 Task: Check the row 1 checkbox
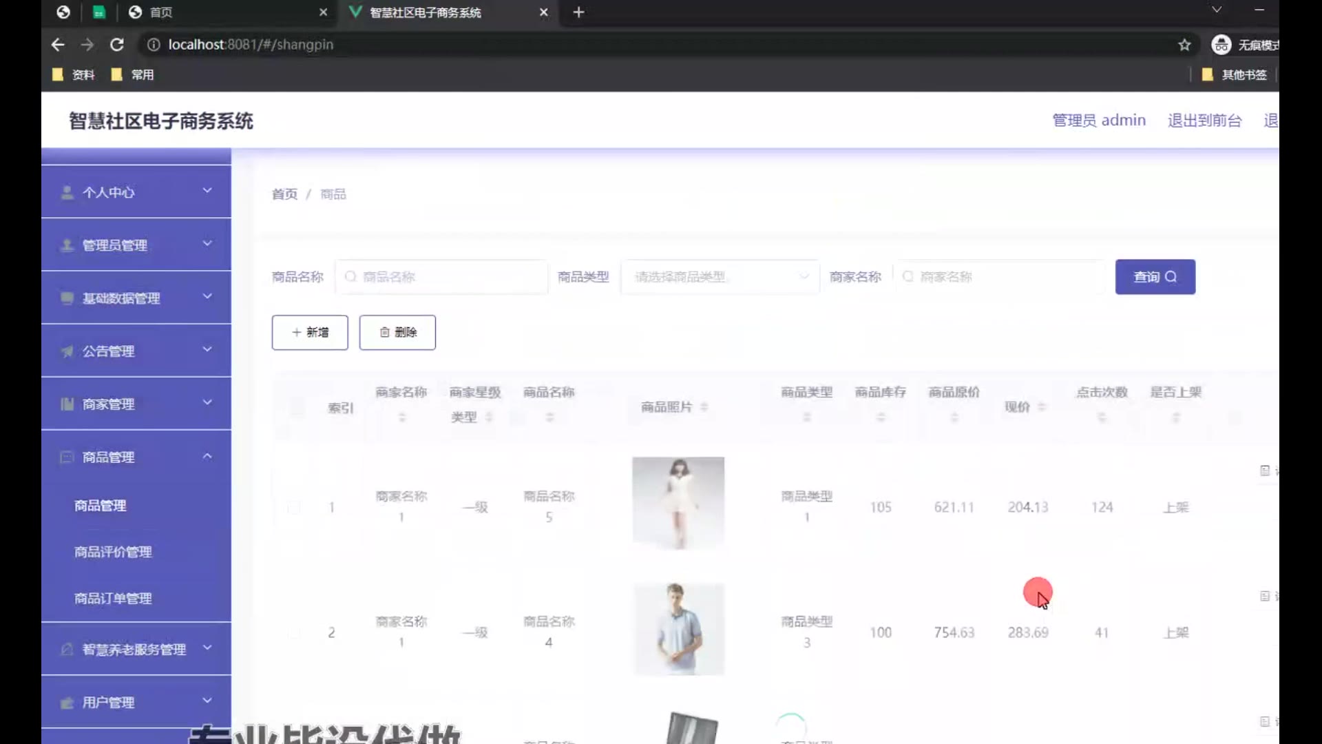(294, 508)
